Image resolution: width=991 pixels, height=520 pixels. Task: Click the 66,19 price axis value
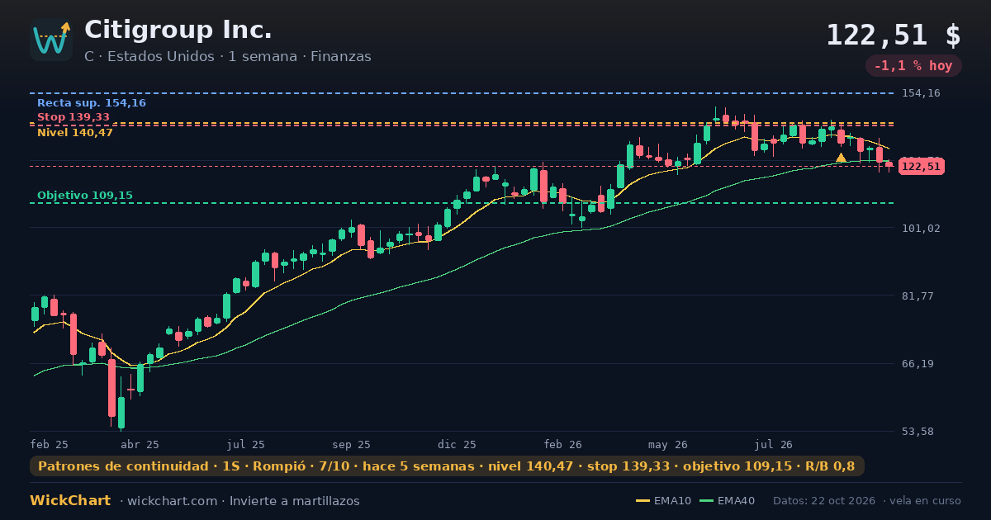pyautogui.click(x=918, y=363)
